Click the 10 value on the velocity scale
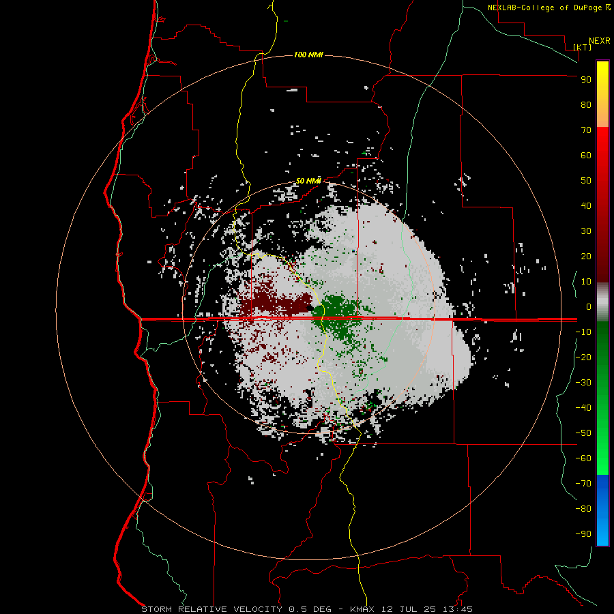Viewport: 614px width, 614px height. click(586, 282)
